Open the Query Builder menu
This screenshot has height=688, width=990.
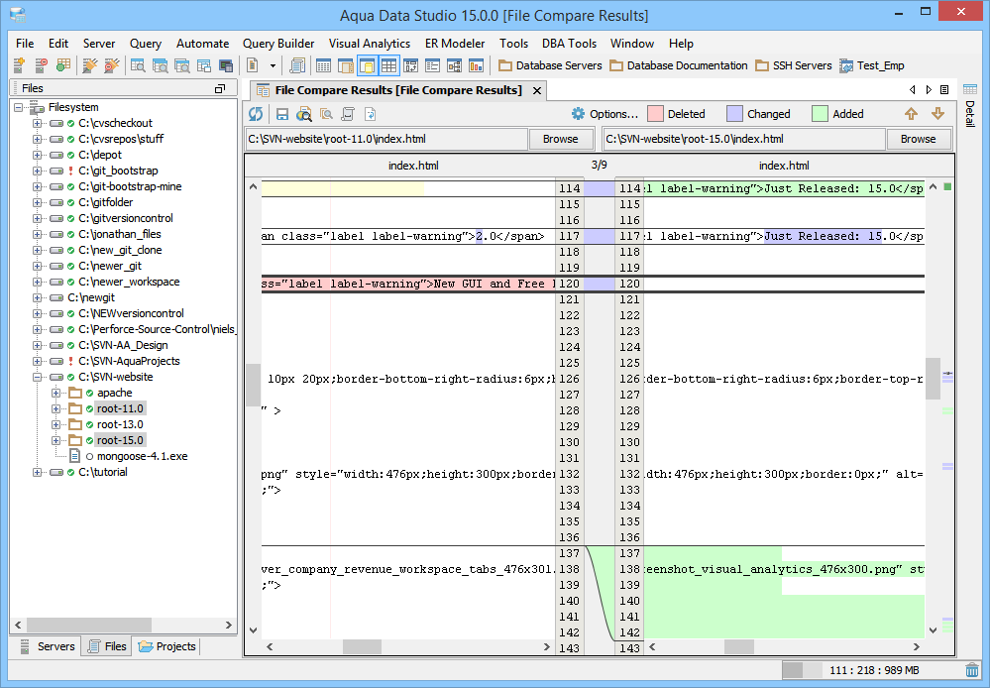click(x=278, y=44)
